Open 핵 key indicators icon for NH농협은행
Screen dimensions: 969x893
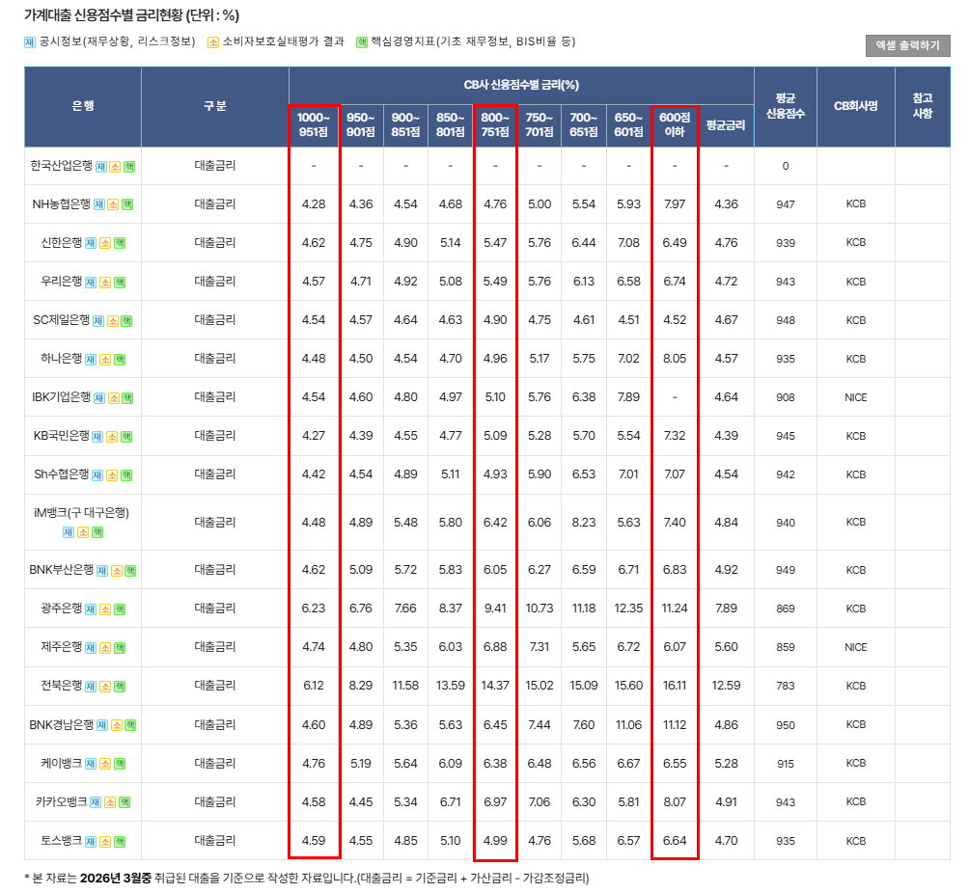(127, 204)
